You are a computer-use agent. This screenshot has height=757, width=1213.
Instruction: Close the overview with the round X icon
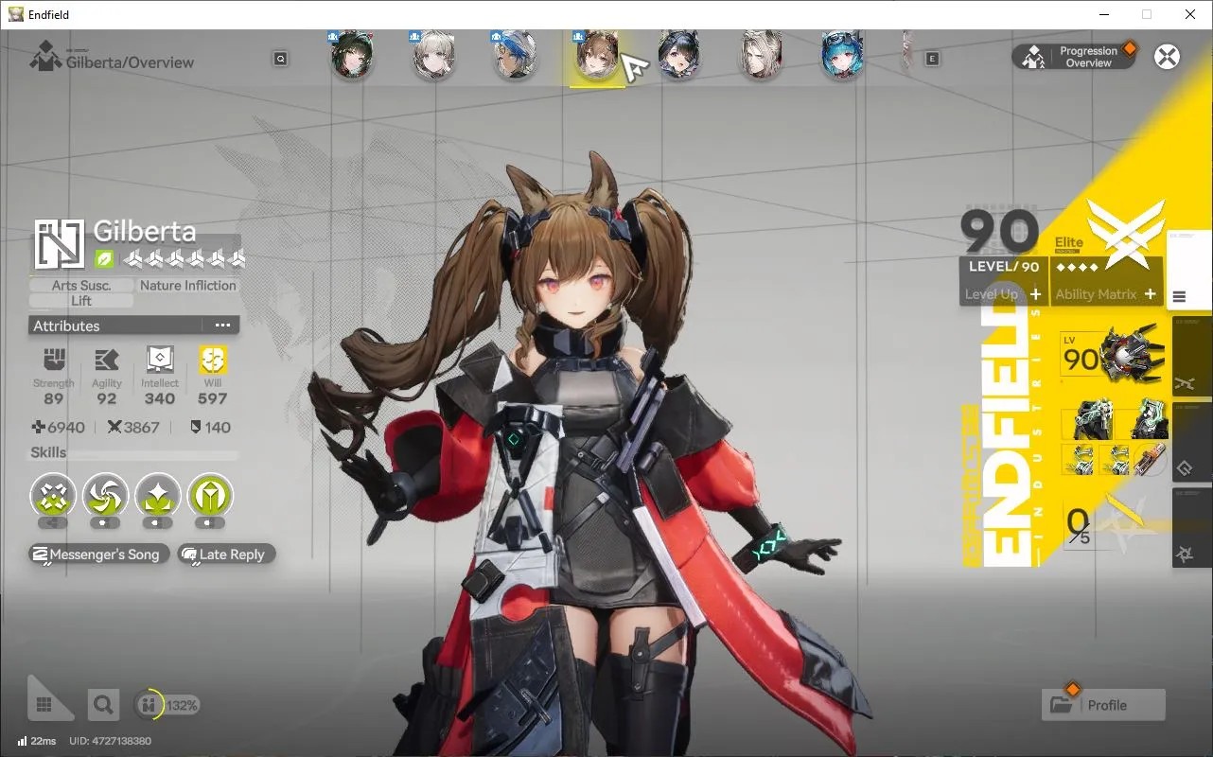pyautogui.click(x=1168, y=57)
